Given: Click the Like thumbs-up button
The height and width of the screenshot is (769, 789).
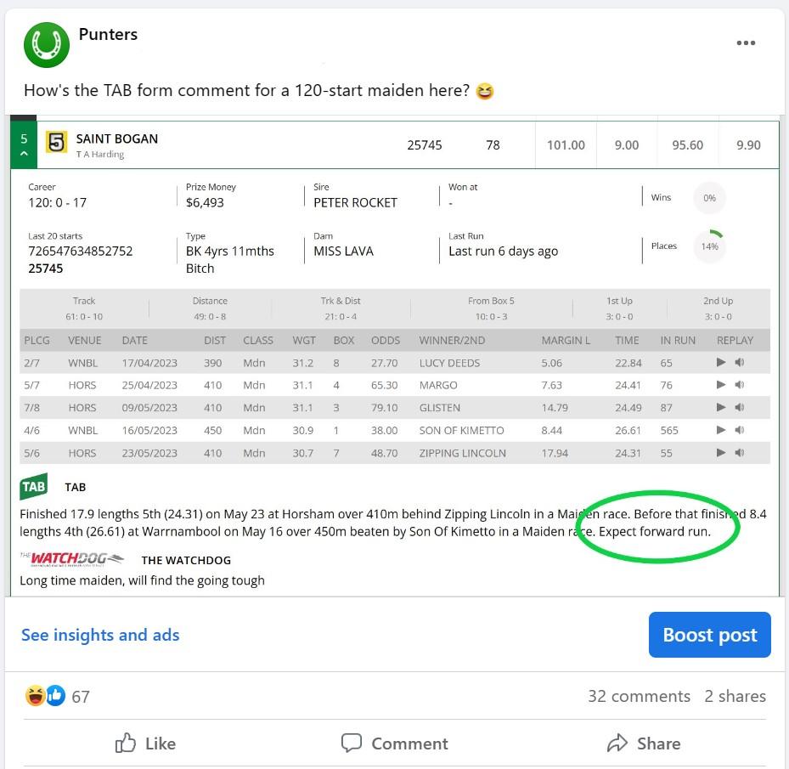Looking at the screenshot, I should coord(145,744).
